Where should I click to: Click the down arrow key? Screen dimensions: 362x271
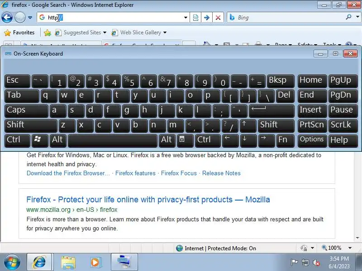(248, 140)
